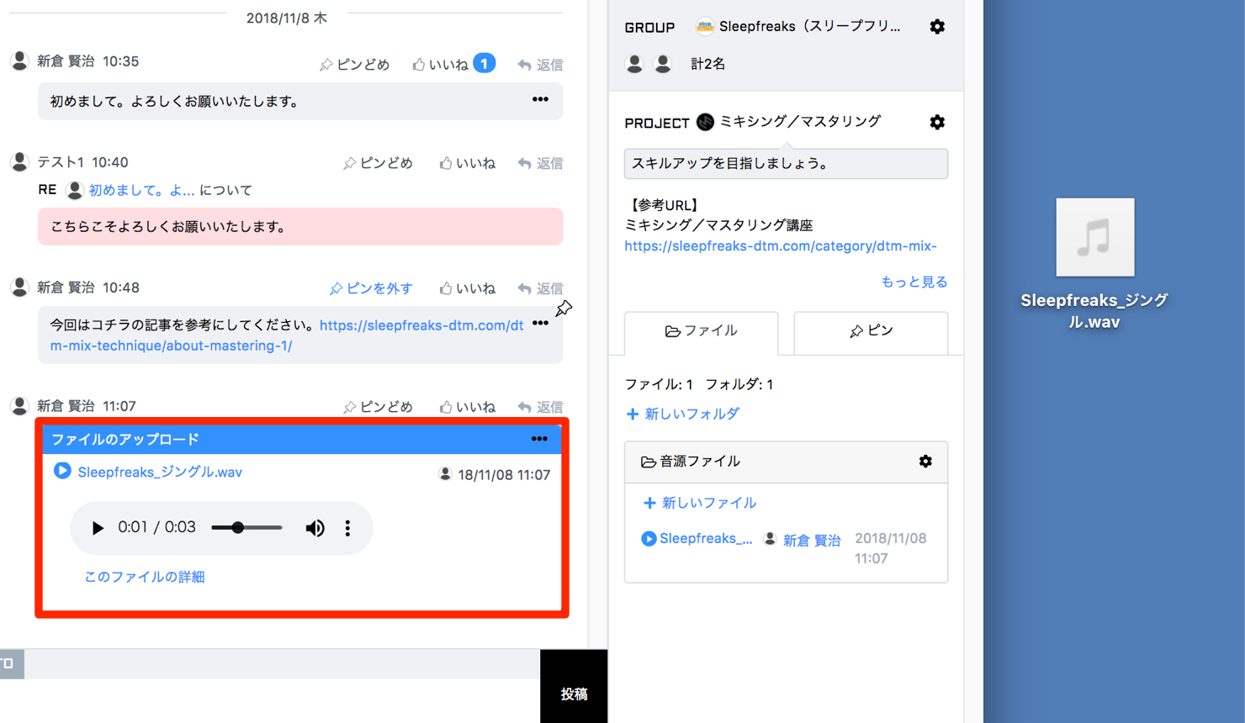Click project description スキルアップを目指しましょう。
Image resolution: width=1245 pixels, height=723 pixels.
coord(786,164)
